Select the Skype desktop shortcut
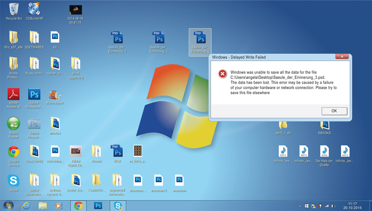This screenshot has height=211, width=372. click(x=13, y=183)
